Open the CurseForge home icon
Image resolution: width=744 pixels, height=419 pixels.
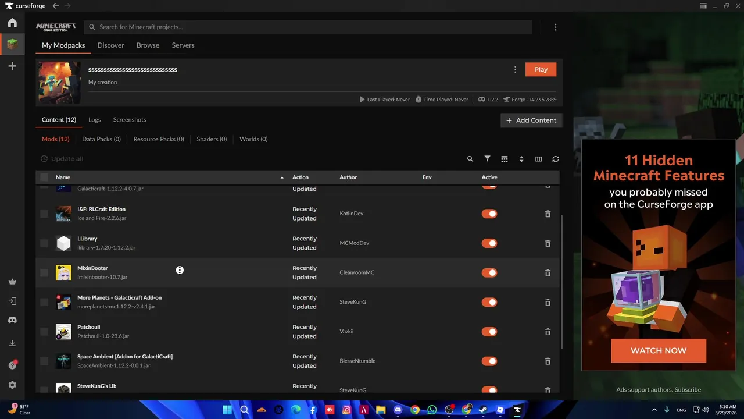tap(12, 23)
